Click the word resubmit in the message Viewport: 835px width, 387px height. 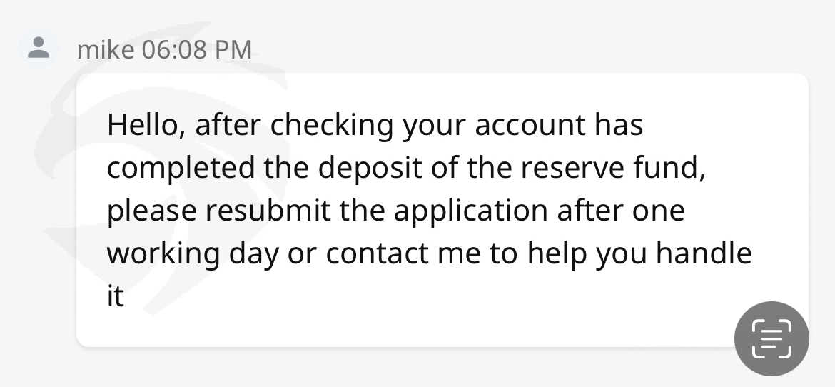pyautogui.click(x=268, y=211)
